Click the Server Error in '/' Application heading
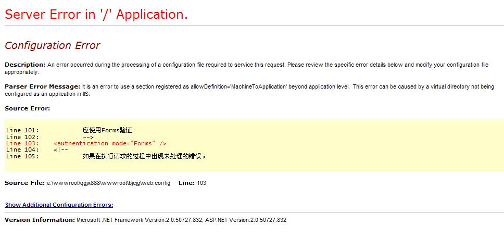 click(x=96, y=15)
